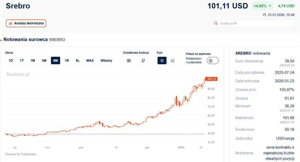Image resolution: width=300 pixels, height=162 pixels.
Task: Select the 1D period
Action: tap(11, 61)
